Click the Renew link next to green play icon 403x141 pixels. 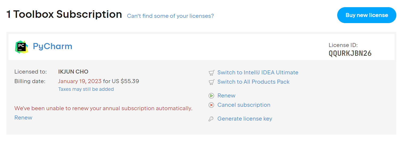(x=226, y=96)
